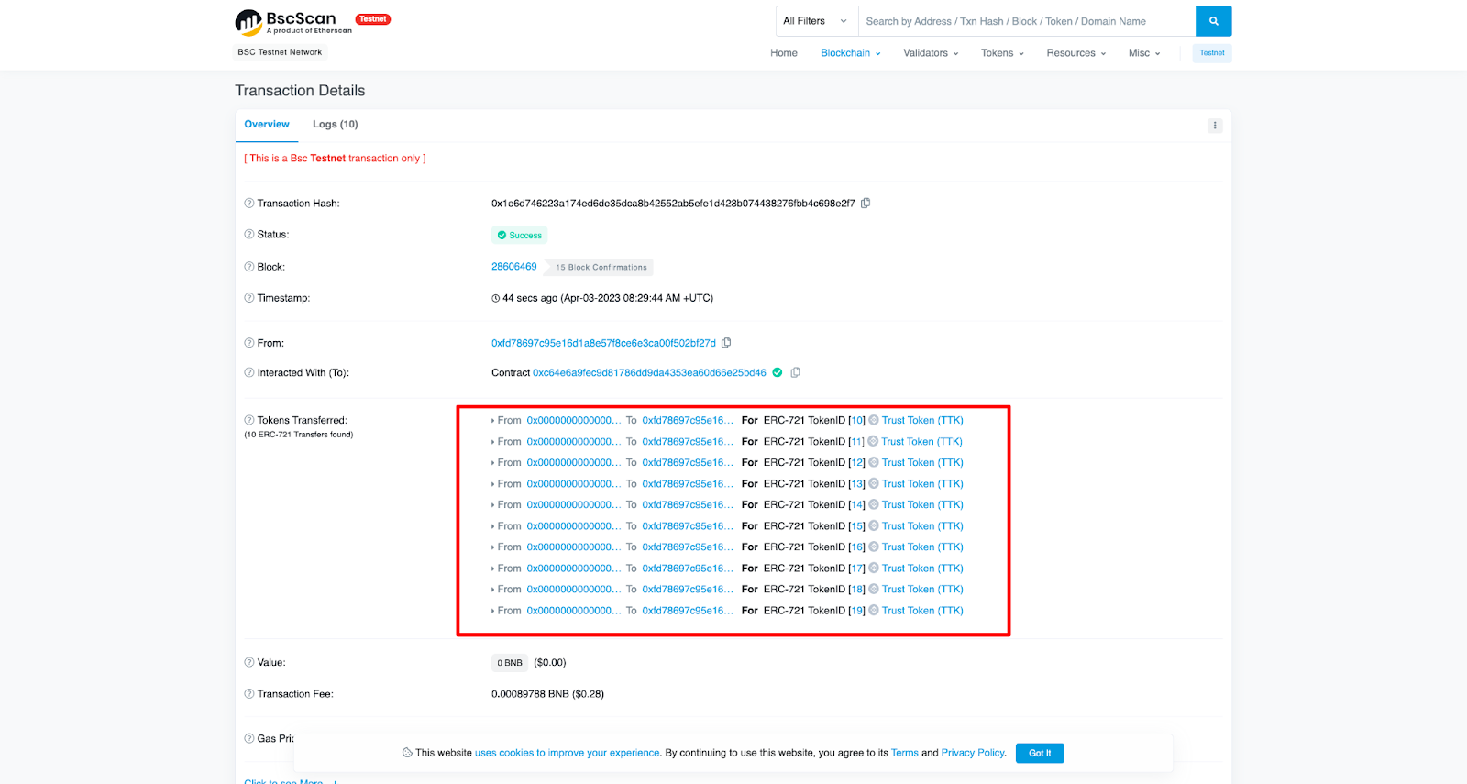Click the 15 Block Confirmations badge

click(601, 268)
